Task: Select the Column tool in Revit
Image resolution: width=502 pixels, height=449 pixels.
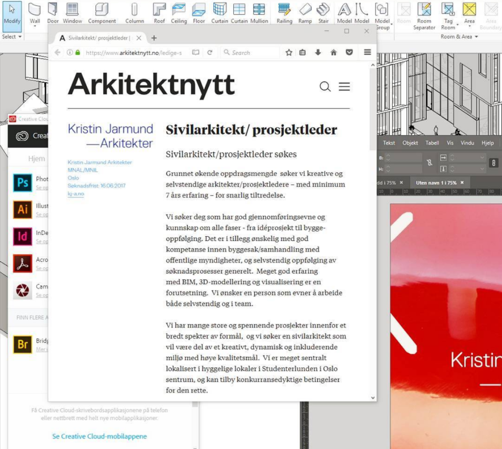Action: tap(134, 13)
